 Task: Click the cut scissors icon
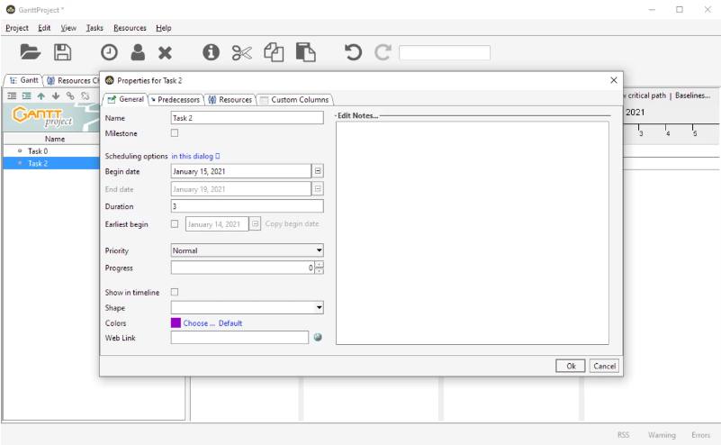coord(241,53)
